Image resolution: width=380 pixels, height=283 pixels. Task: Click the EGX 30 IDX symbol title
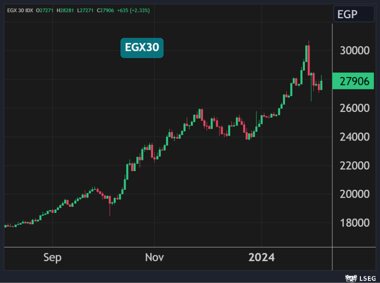click(21, 10)
